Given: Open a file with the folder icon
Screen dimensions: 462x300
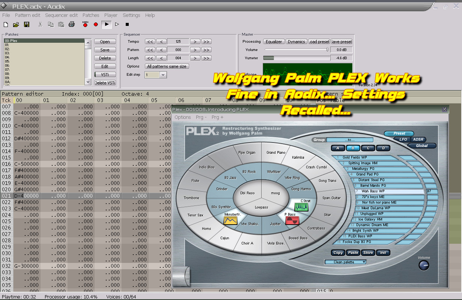Looking at the screenshot, I should (16, 24).
